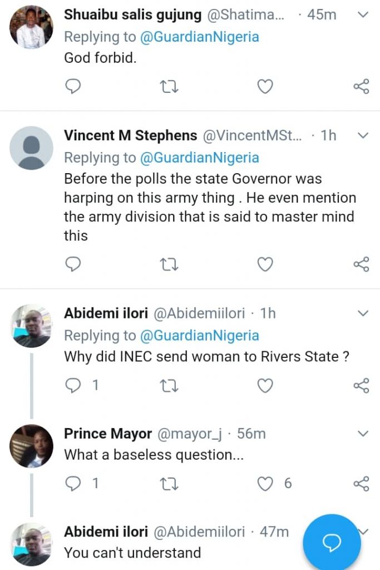Retweet Abidemi ilori's INEC tweet
Screen dimensions: 380x570
169,385
